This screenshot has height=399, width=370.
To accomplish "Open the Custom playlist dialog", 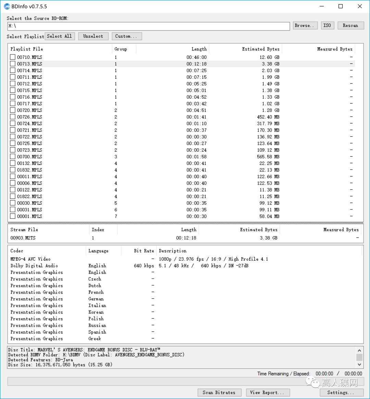I will [x=127, y=36].
